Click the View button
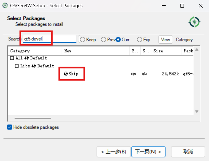Screen dimensions: 209x161 (166, 39)
